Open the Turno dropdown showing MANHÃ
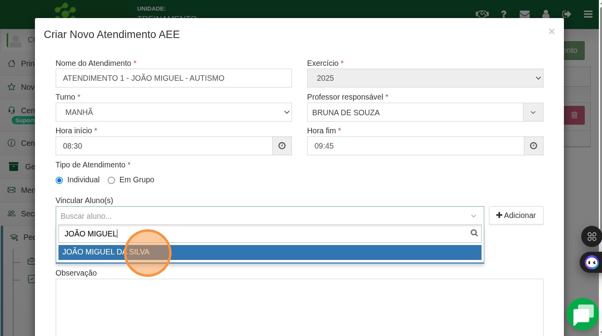This screenshot has width=602, height=336. click(173, 112)
